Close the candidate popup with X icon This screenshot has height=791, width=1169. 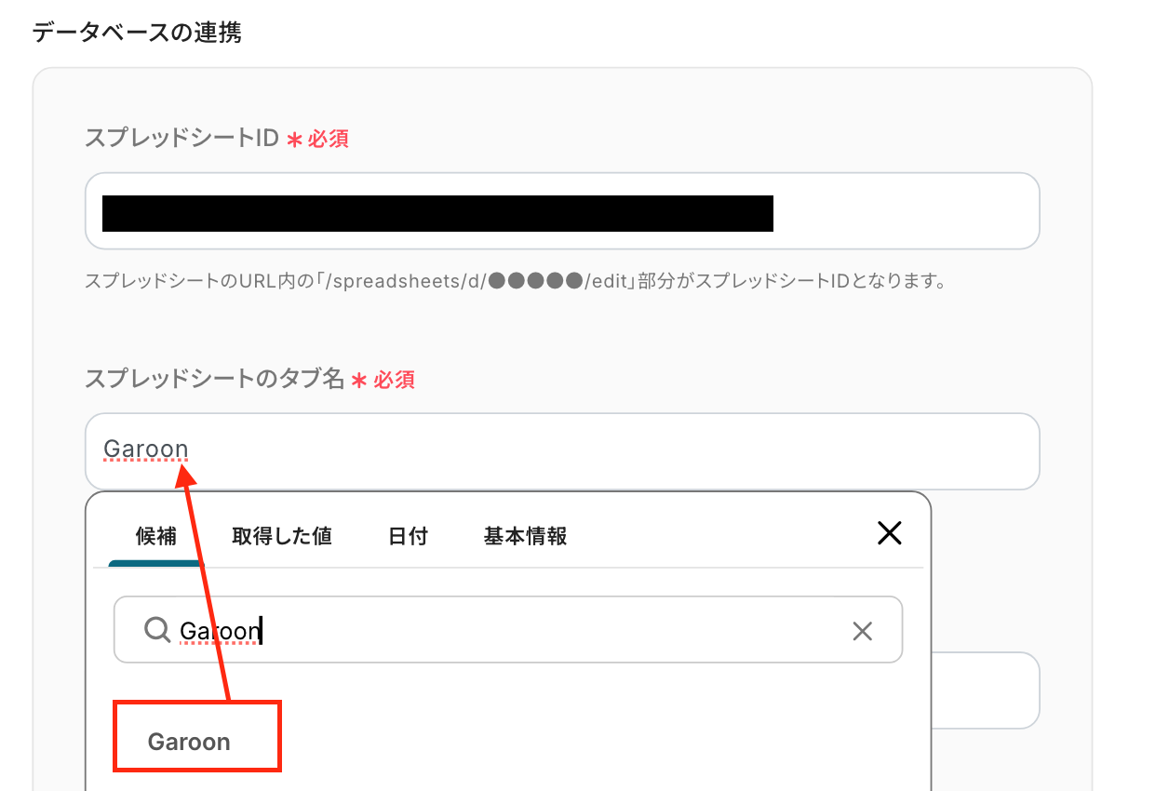(x=890, y=533)
